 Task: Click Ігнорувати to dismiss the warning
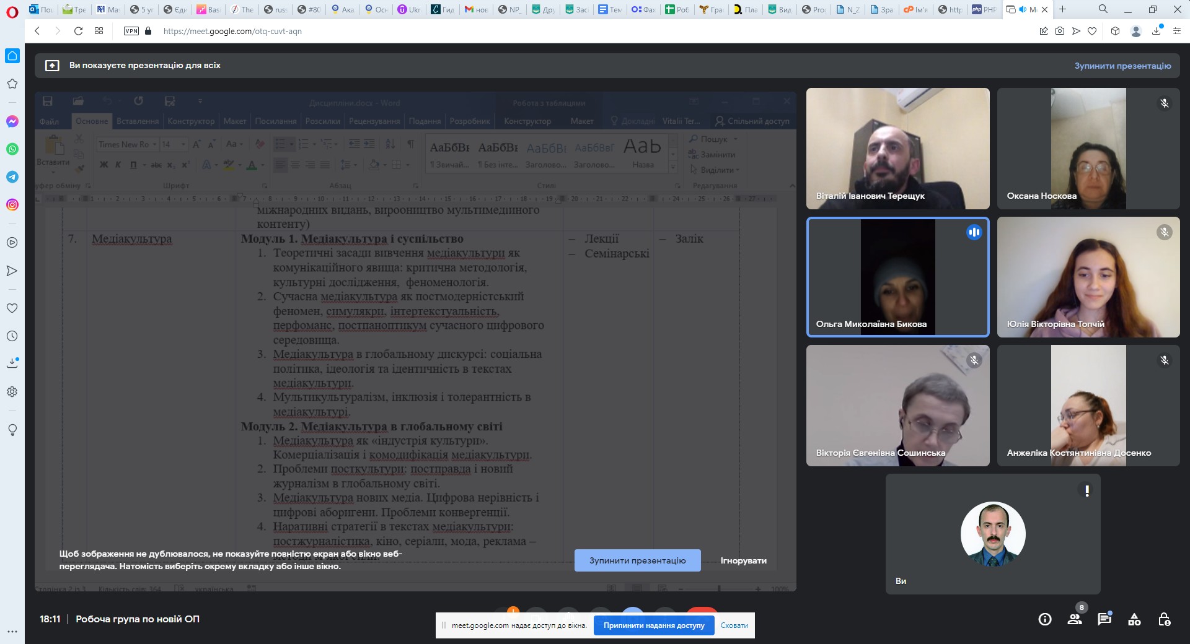[743, 560]
